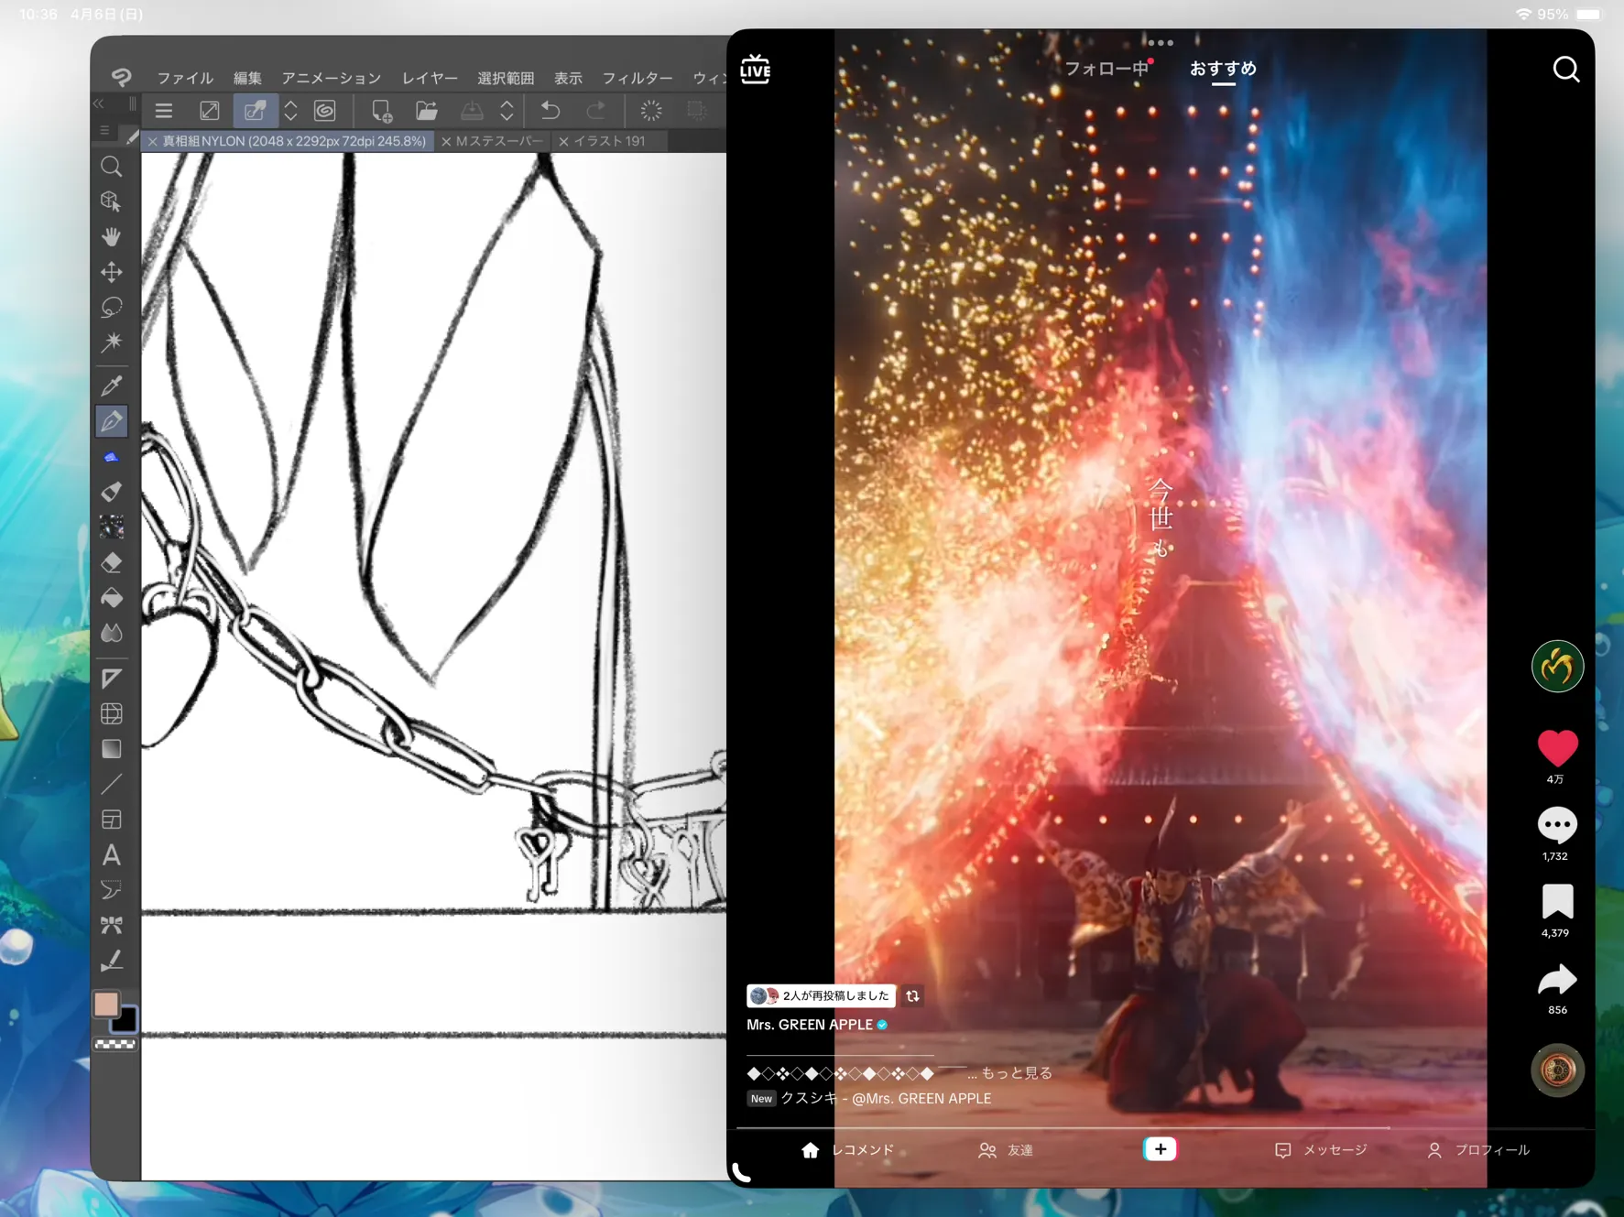Image resolution: width=1624 pixels, height=1217 pixels.
Task: Open the レイヤー menu
Action: tap(430, 78)
